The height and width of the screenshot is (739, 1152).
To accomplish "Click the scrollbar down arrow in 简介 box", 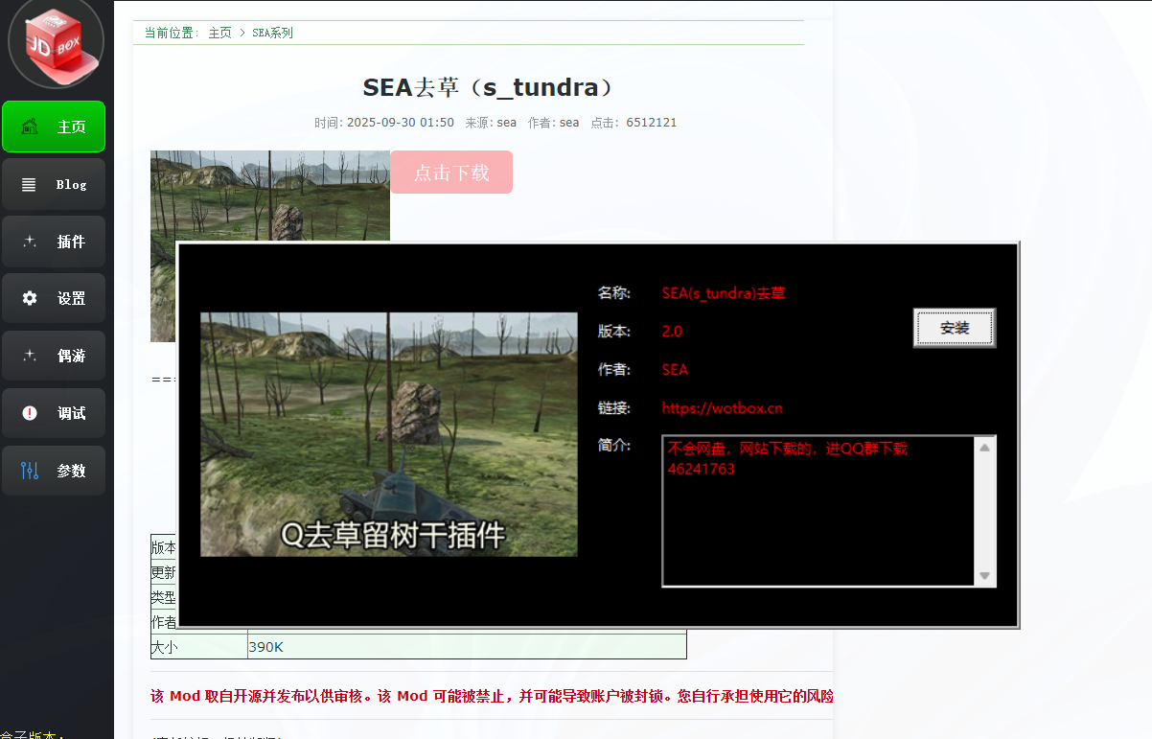I will pos(984,575).
